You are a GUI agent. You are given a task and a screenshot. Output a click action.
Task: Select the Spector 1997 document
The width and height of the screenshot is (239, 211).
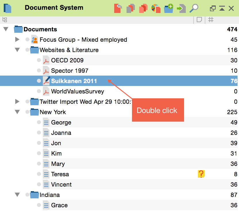(70, 71)
